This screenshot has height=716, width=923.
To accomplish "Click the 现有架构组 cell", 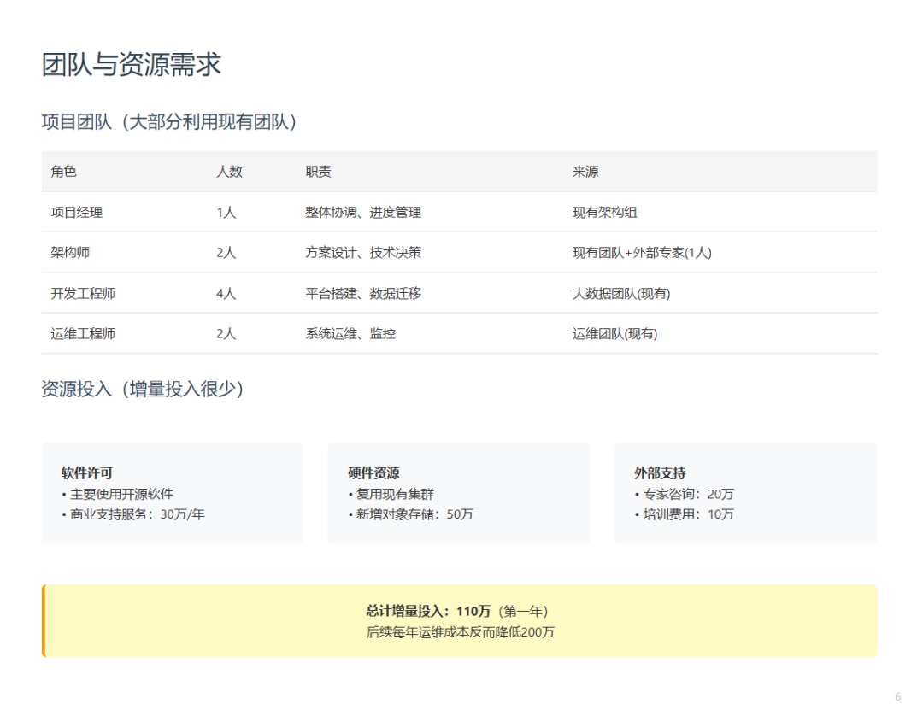I will pyautogui.click(x=604, y=213).
